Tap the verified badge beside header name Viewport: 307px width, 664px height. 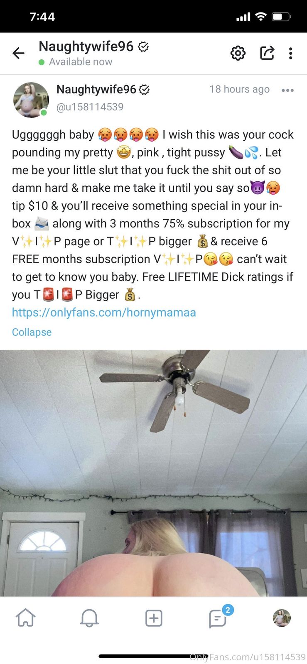pyautogui.click(x=143, y=46)
